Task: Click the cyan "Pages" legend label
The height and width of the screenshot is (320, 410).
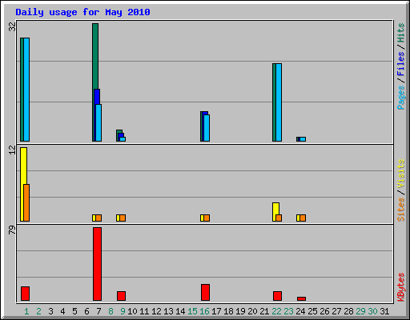Action: [x=400, y=98]
